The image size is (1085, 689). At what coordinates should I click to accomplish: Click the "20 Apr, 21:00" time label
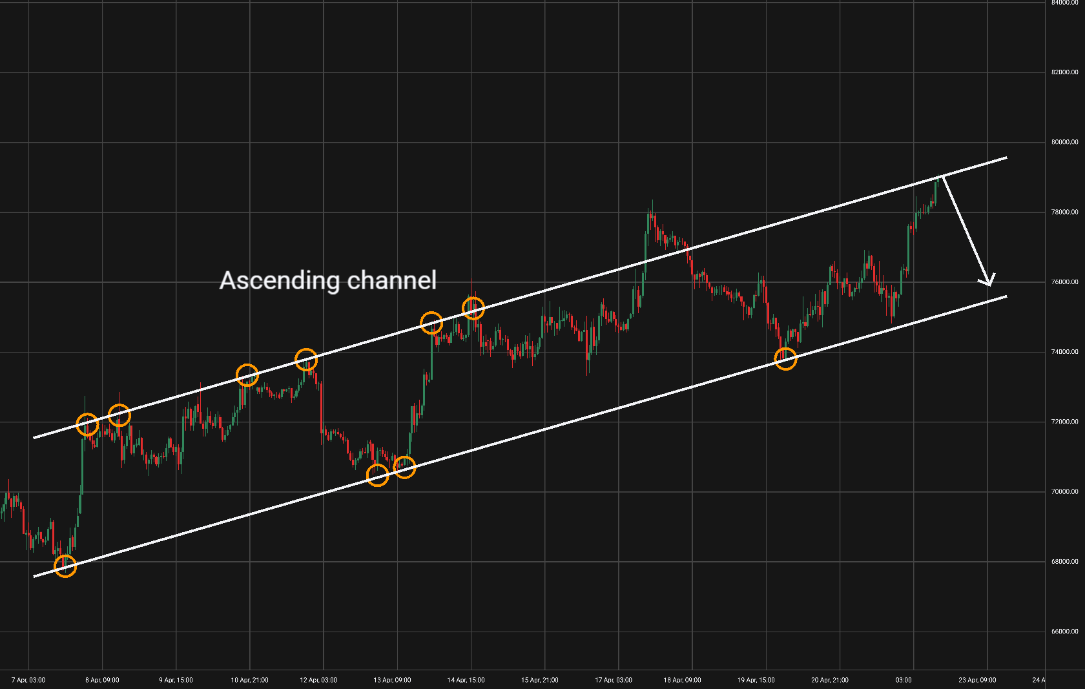pyautogui.click(x=830, y=680)
